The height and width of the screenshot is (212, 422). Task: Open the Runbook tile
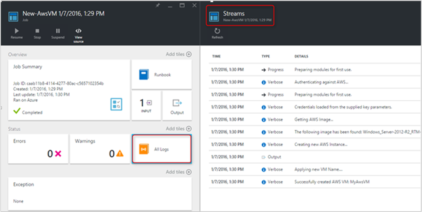162,75
